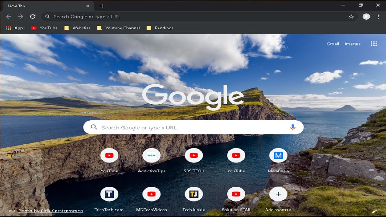Open the Chrome profile avatar
The height and width of the screenshot is (217, 386).
pyautogui.click(x=366, y=17)
